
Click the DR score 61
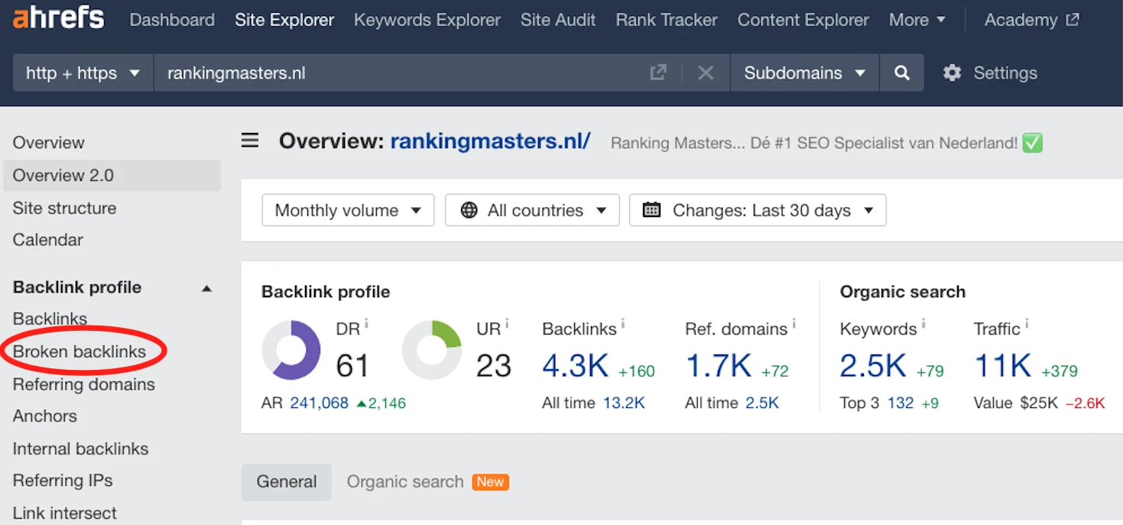pyautogui.click(x=352, y=366)
